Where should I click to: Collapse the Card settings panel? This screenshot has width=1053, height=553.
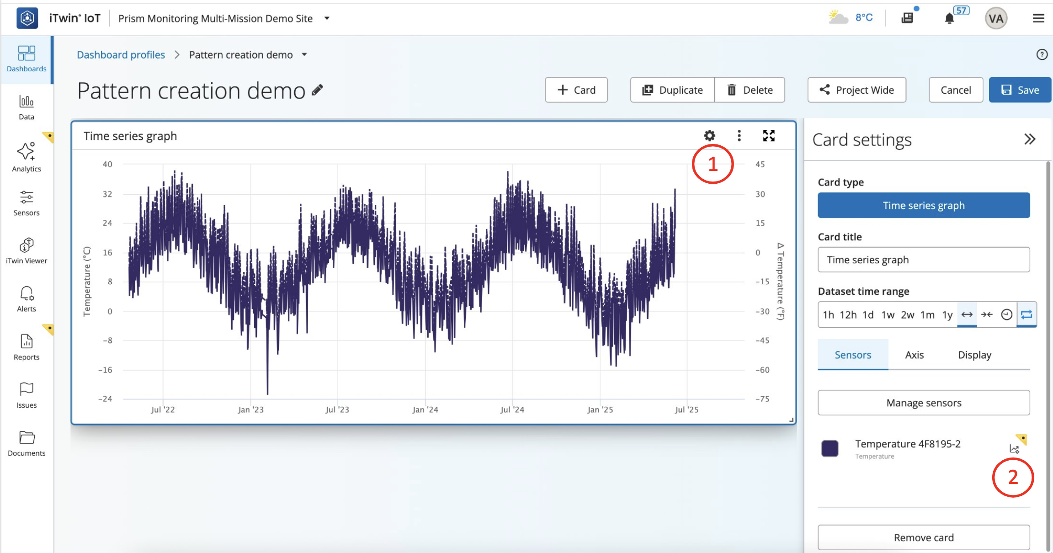[x=1030, y=139]
